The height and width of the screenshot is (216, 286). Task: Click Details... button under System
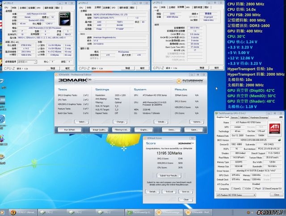161,122
